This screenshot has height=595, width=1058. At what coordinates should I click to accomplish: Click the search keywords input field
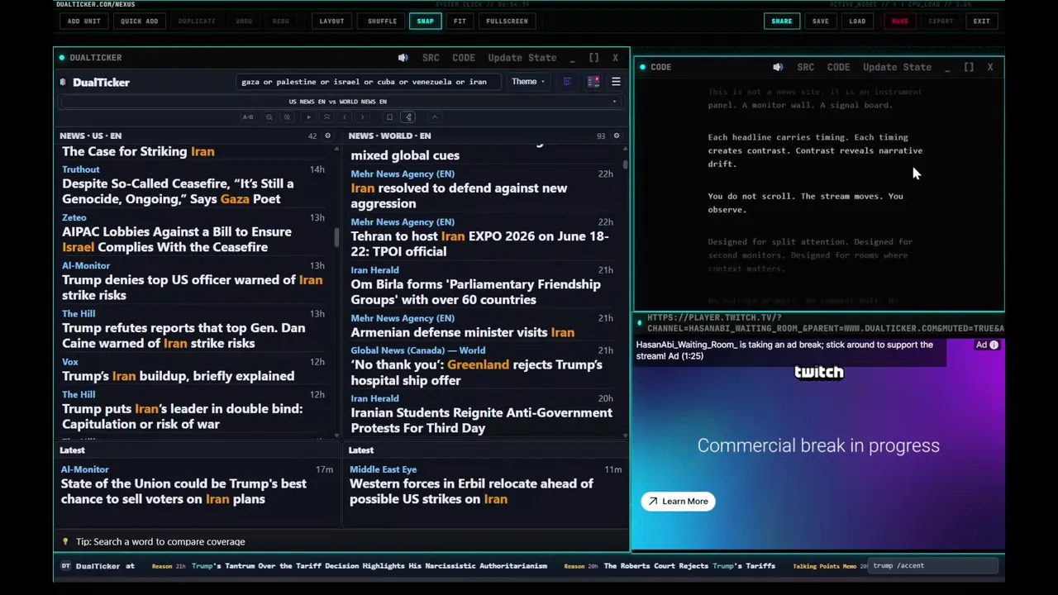click(368, 82)
